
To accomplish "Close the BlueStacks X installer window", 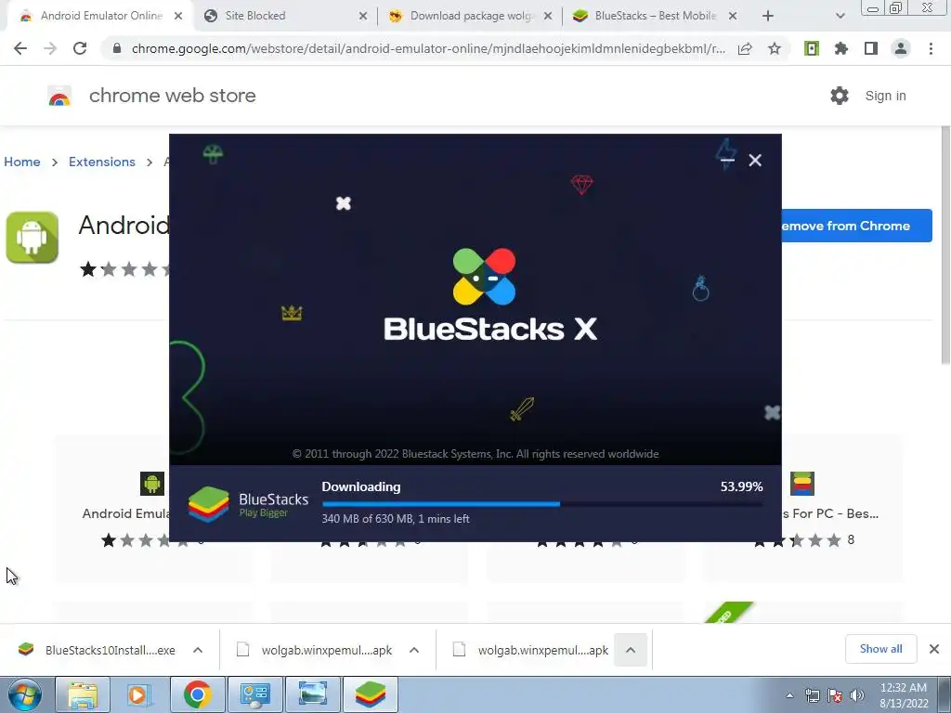I will tap(755, 160).
